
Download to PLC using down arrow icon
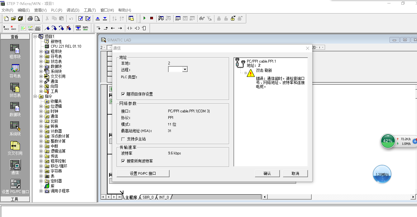(105, 18)
